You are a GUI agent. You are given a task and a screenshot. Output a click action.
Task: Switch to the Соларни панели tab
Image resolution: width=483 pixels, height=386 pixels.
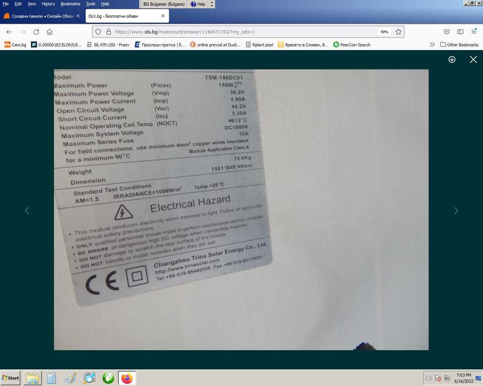tap(41, 16)
